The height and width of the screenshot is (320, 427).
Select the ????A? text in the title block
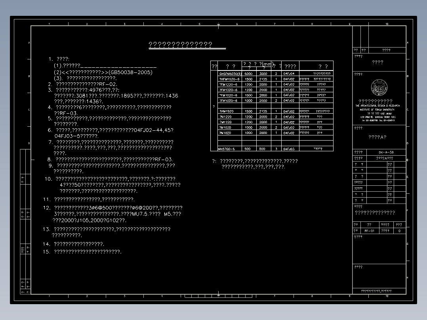(x=377, y=137)
